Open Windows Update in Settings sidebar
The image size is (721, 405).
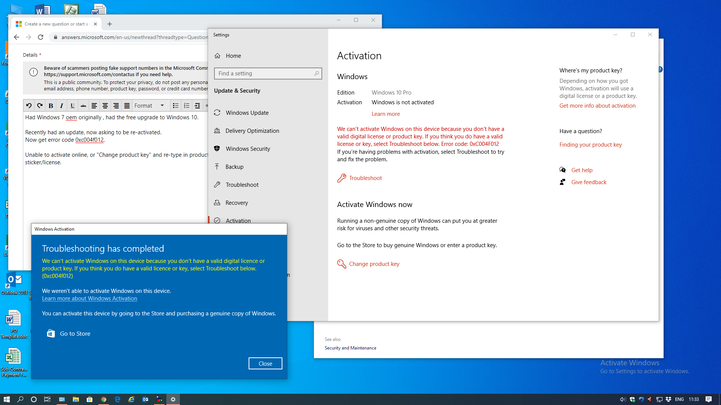pyautogui.click(x=247, y=113)
